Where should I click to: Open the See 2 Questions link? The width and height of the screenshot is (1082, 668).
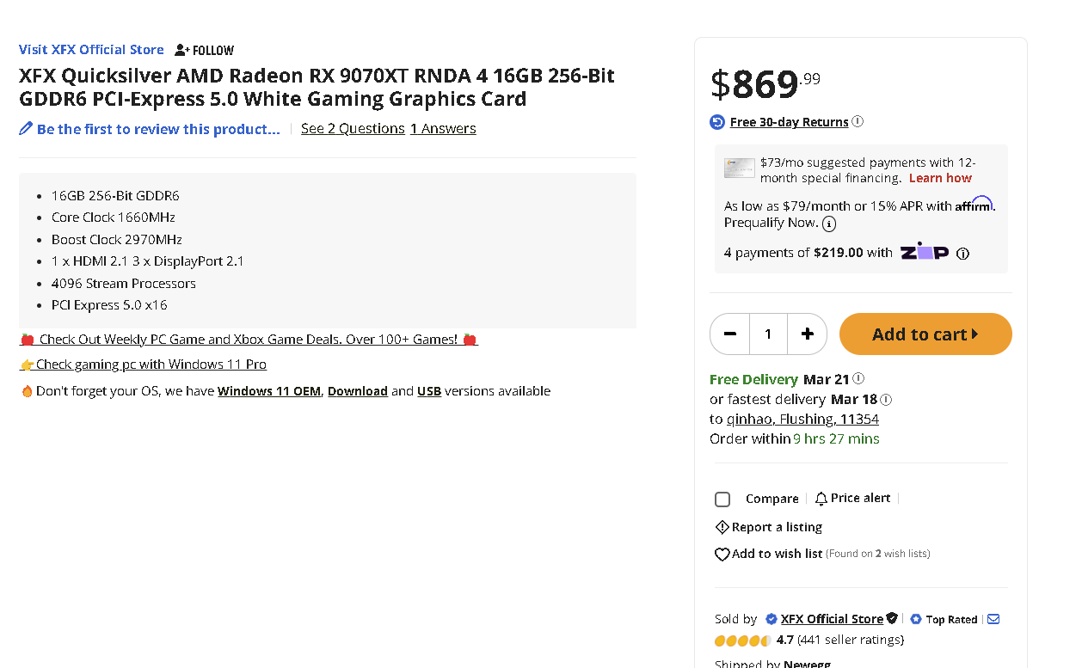click(353, 129)
